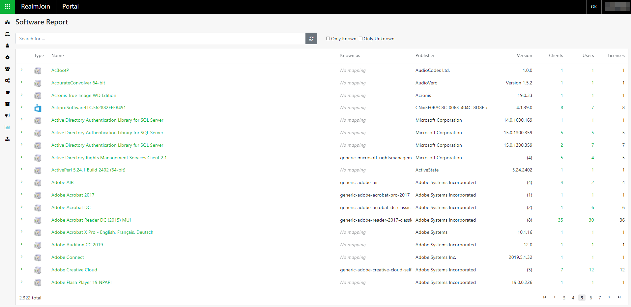The width and height of the screenshot is (631, 307).
Task: Go to page 6
Action: point(591,298)
